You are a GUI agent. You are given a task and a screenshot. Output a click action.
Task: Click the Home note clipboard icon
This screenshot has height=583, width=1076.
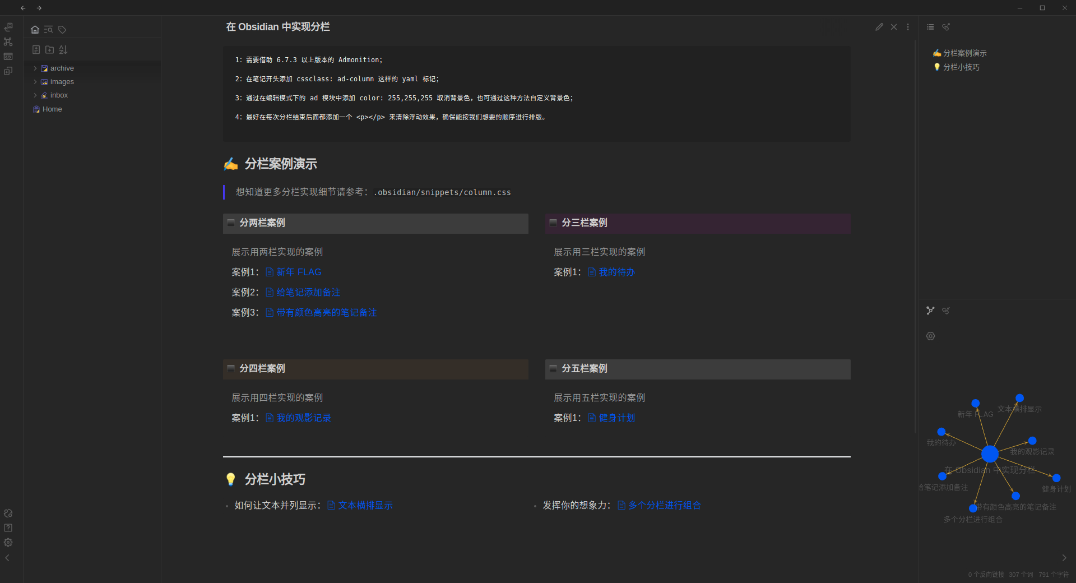point(36,109)
